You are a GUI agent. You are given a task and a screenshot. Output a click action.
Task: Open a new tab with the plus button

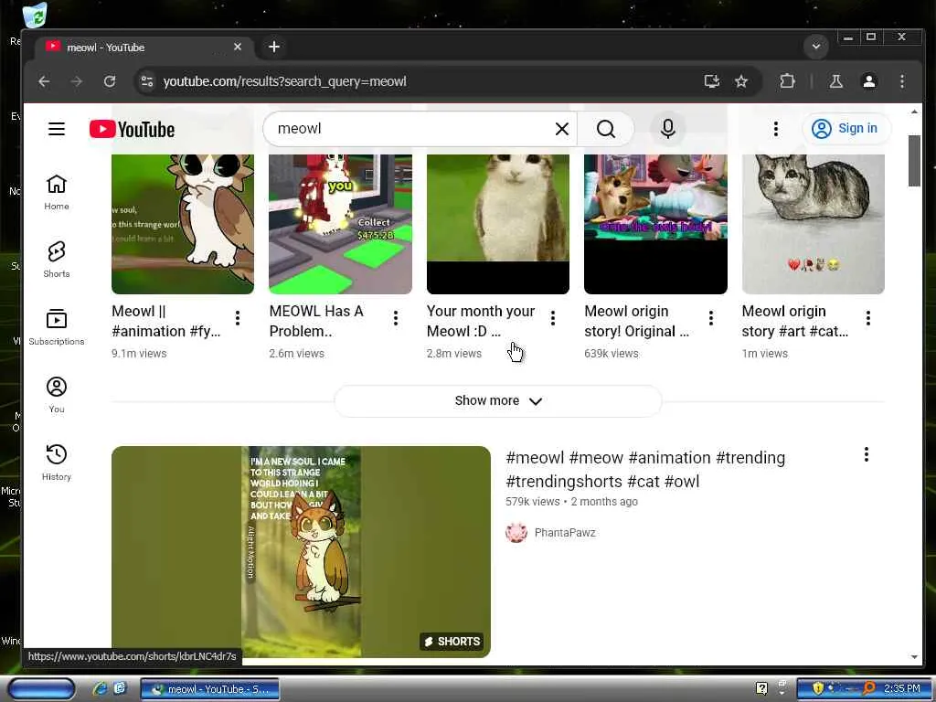[274, 47]
